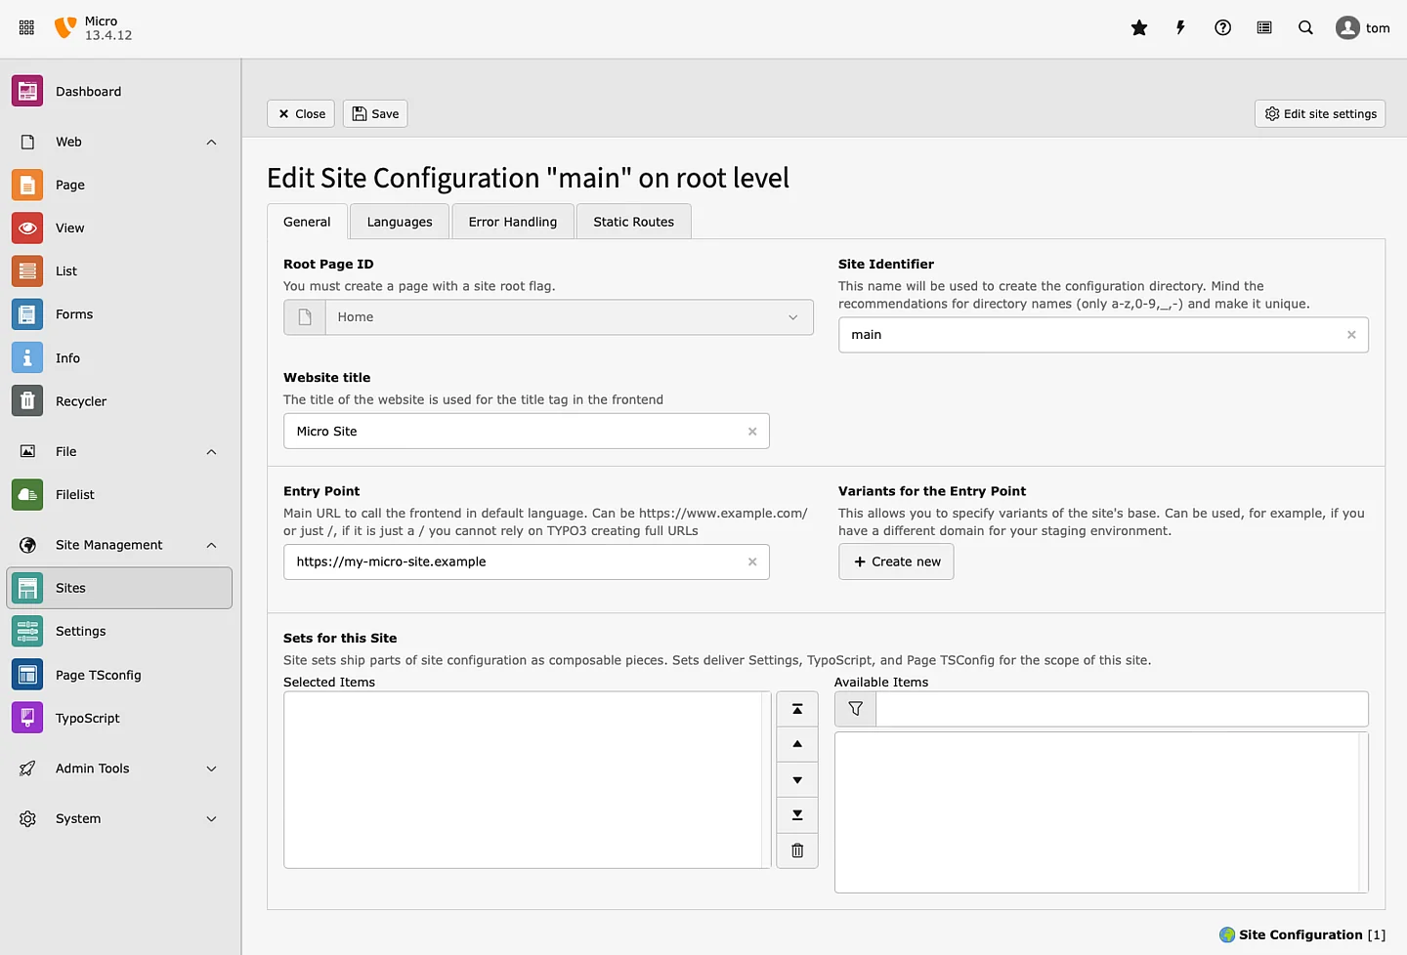Clear the Website title field

[752, 432]
